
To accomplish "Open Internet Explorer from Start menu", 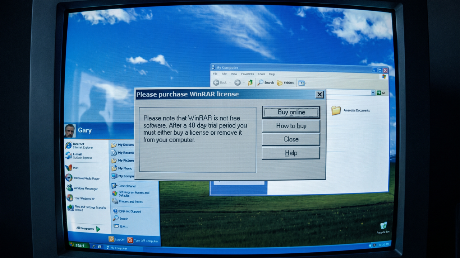I will [x=79, y=145].
